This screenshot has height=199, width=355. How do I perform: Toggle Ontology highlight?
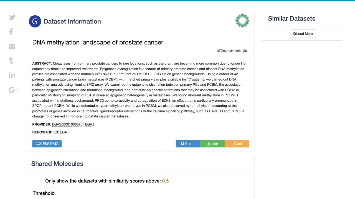coord(232,51)
